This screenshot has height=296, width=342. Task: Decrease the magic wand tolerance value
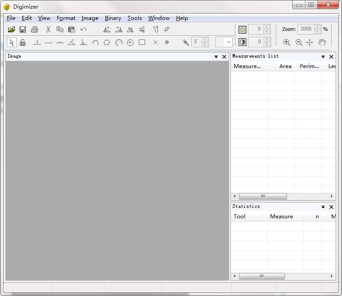[x=205, y=44]
